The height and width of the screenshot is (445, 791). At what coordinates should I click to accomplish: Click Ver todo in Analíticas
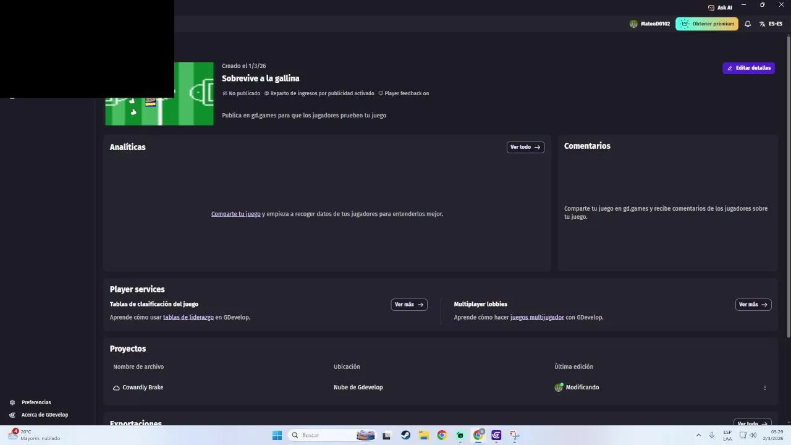pos(525,147)
